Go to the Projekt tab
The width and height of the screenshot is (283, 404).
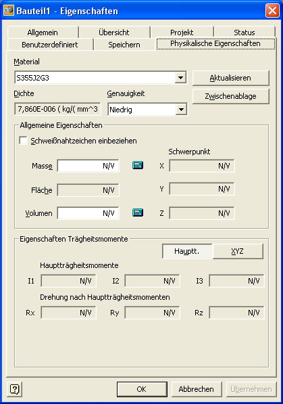pos(182,32)
